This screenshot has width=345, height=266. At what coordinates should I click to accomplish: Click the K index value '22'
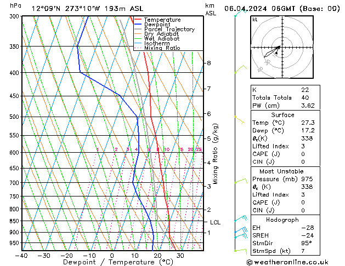click(305, 90)
